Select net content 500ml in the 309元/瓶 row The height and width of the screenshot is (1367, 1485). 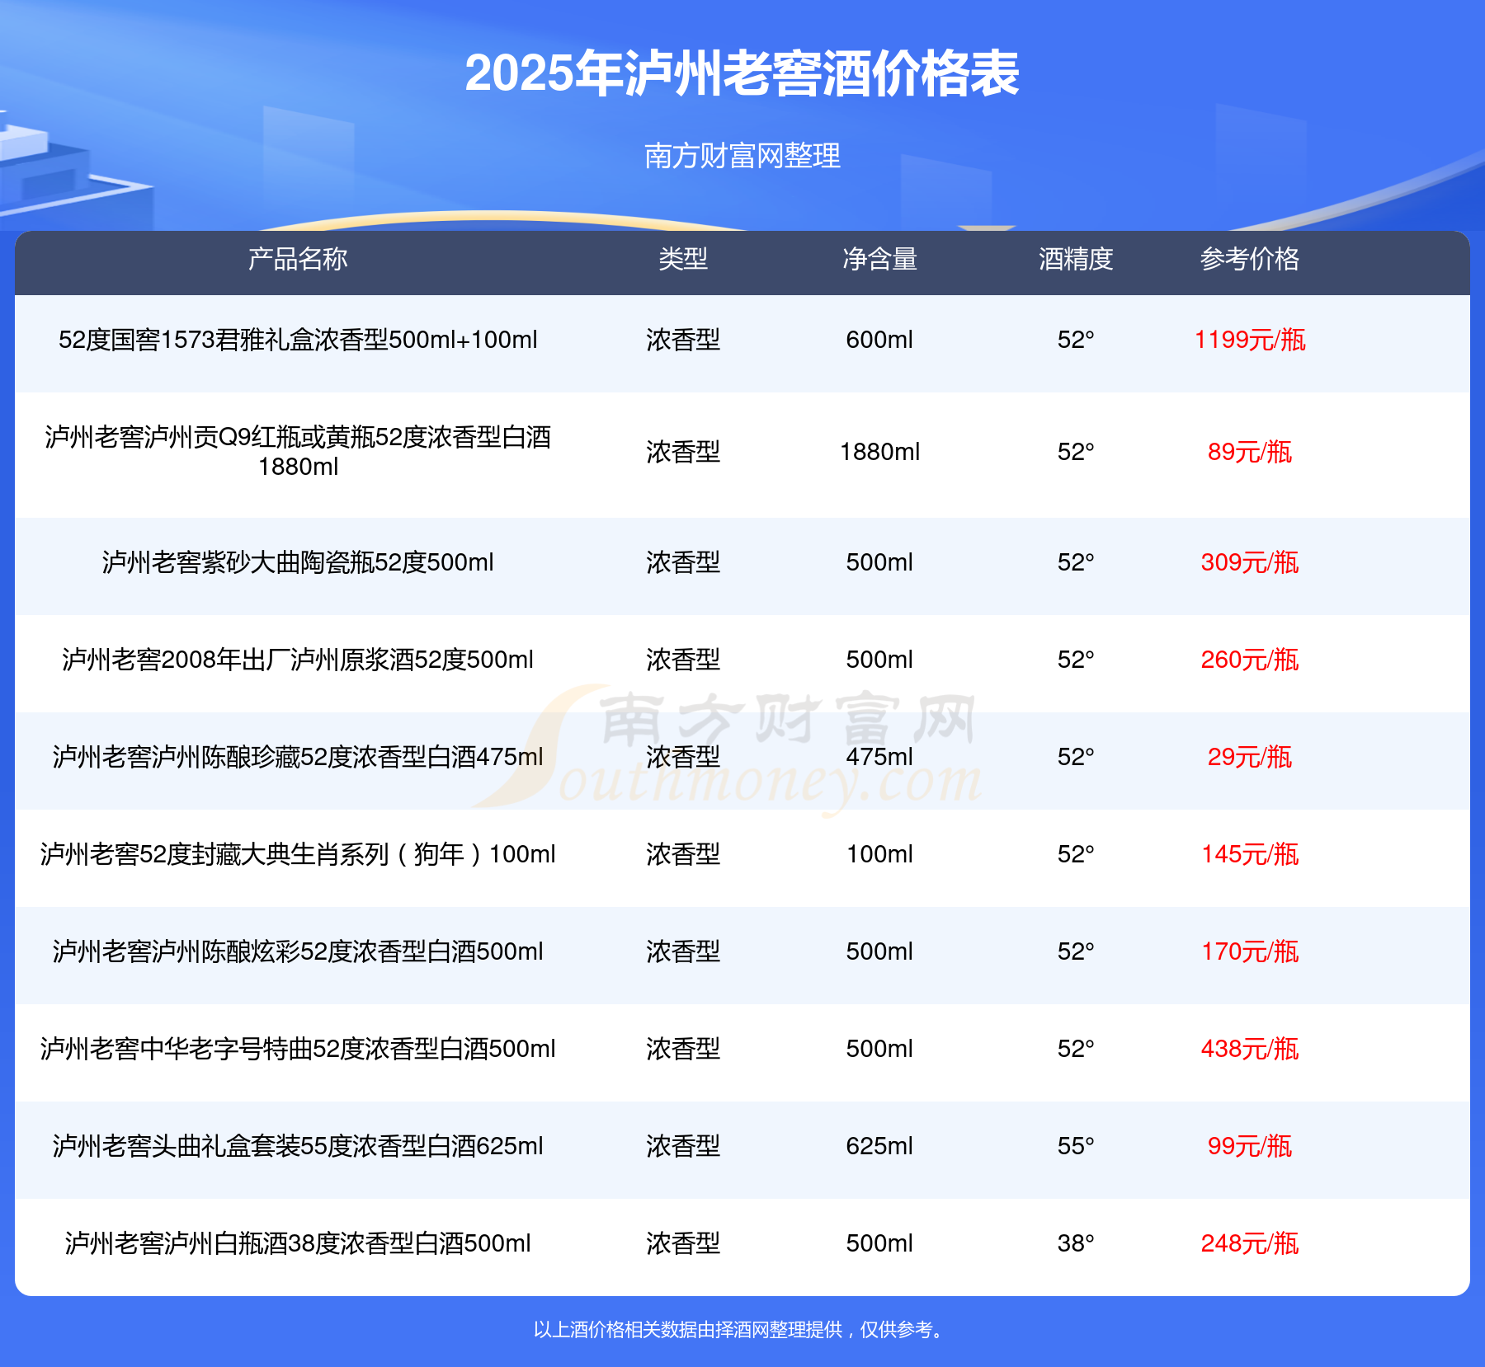[x=879, y=562]
